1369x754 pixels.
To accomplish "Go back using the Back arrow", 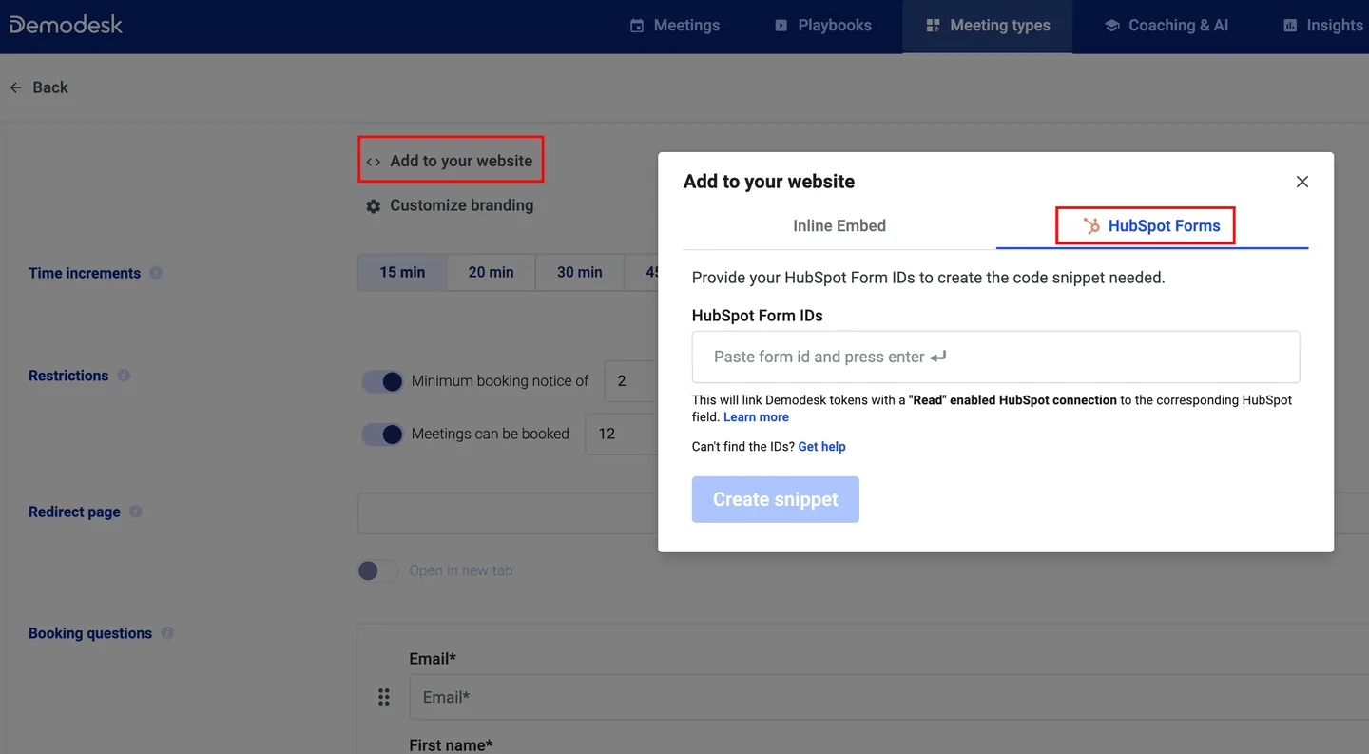I will [x=39, y=87].
